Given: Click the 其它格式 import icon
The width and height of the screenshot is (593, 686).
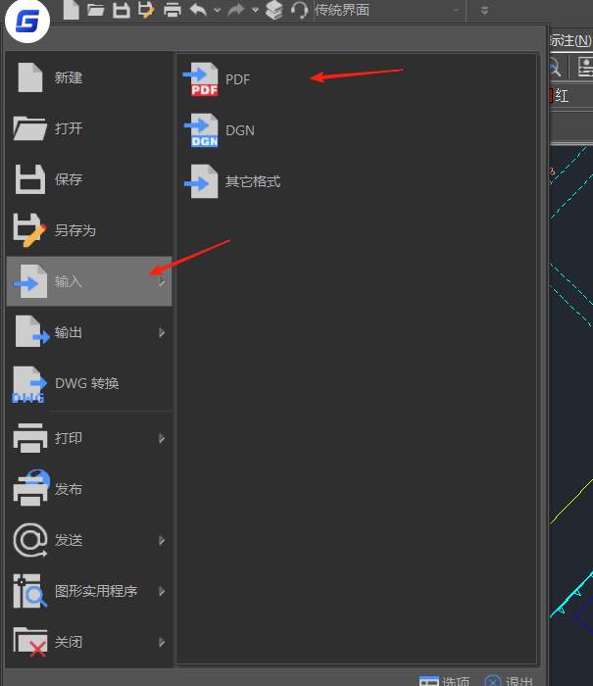Looking at the screenshot, I should 201,181.
